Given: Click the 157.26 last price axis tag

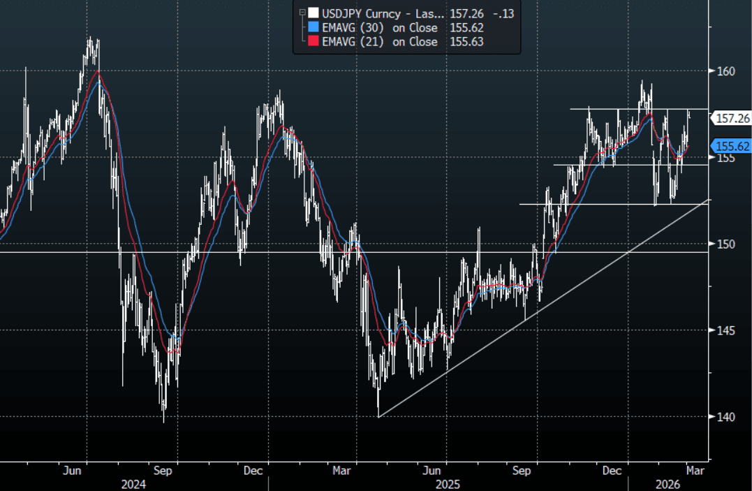Looking at the screenshot, I should [x=732, y=119].
